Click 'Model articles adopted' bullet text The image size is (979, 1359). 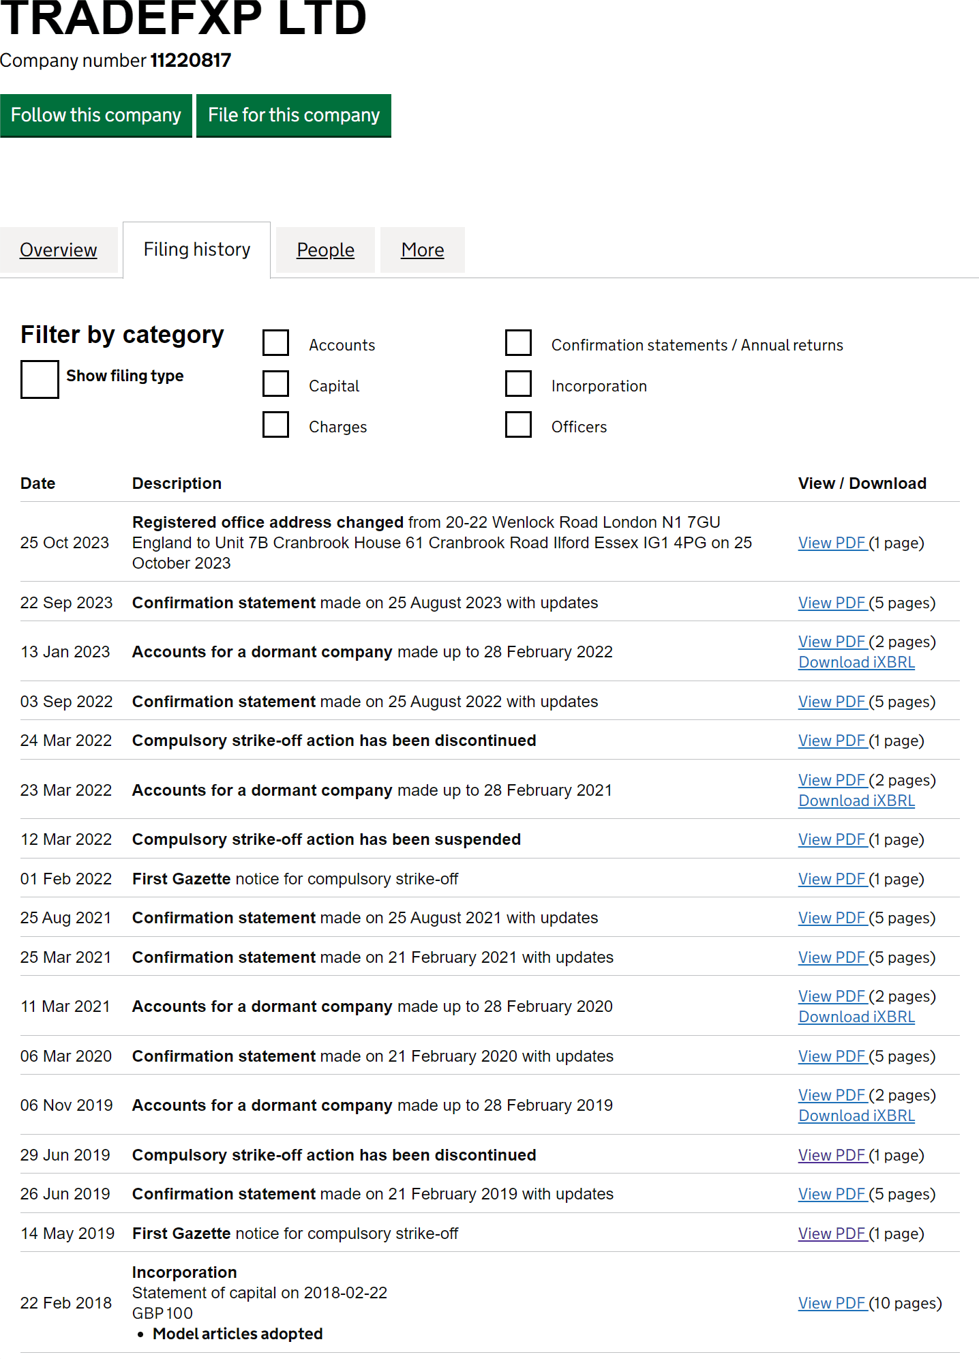(x=238, y=1334)
